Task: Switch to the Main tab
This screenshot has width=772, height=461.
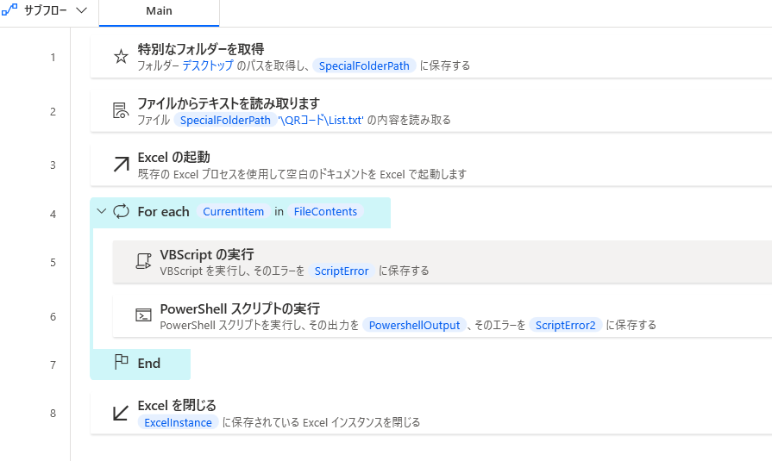Action: pyautogui.click(x=159, y=11)
